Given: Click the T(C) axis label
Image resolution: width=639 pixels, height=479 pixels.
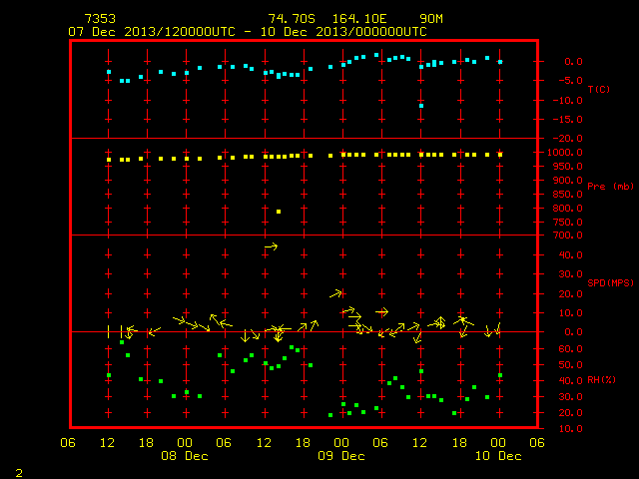Looking at the screenshot, I should (x=599, y=89).
